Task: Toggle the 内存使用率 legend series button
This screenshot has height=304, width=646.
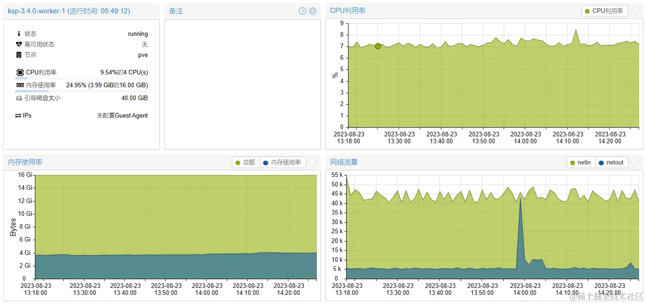Action: click(x=283, y=162)
